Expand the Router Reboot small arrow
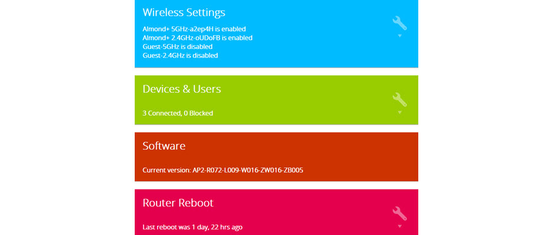The width and height of the screenshot is (553, 235). pos(399,226)
